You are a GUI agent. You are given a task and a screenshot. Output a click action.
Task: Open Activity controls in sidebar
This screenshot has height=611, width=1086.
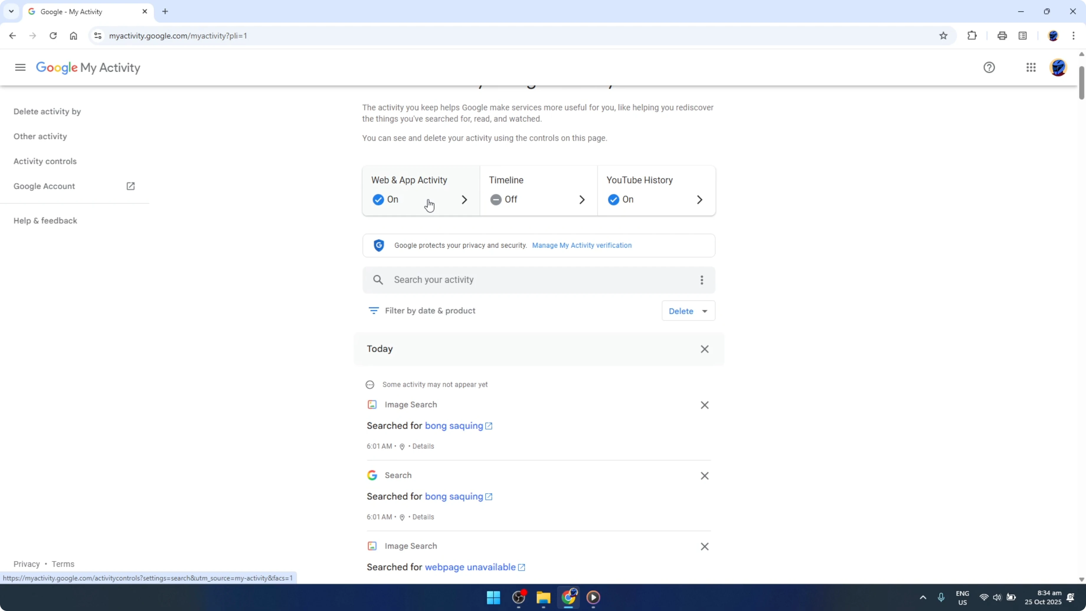45,161
